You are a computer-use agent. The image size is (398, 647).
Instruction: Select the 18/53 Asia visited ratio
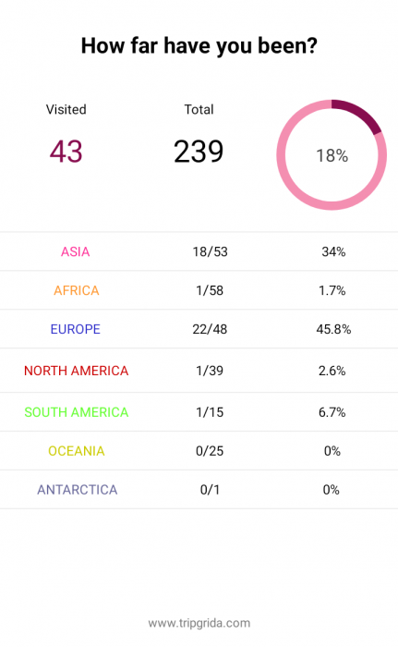(210, 251)
